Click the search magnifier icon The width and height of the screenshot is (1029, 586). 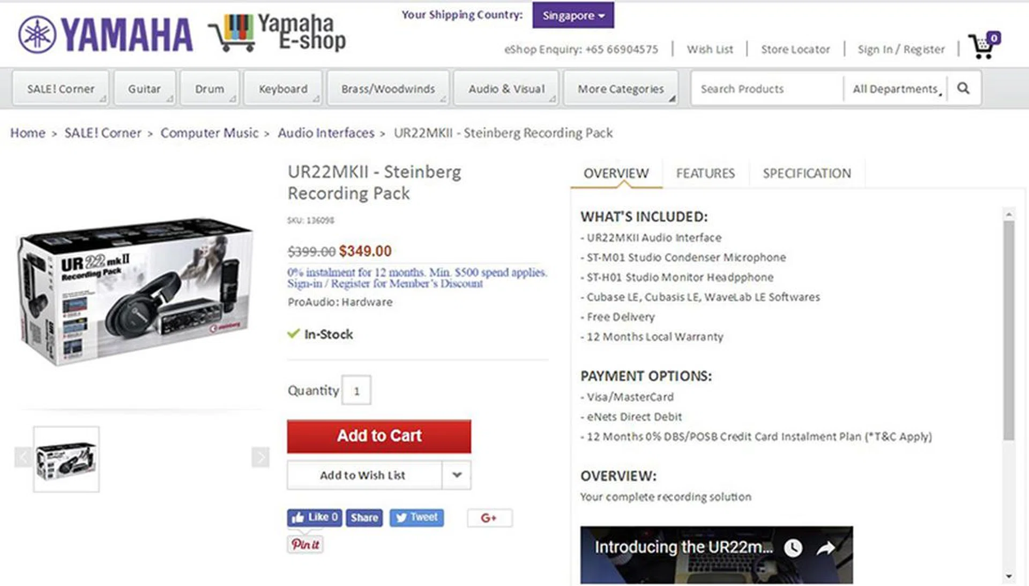(963, 88)
